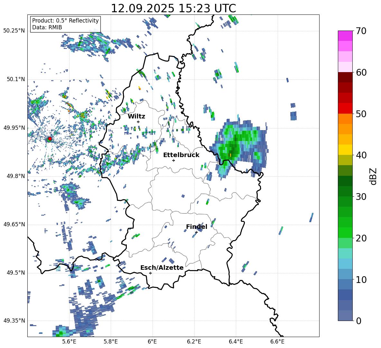Click the Findel station cross marker
This screenshot has width=381, height=348.
point(196,232)
